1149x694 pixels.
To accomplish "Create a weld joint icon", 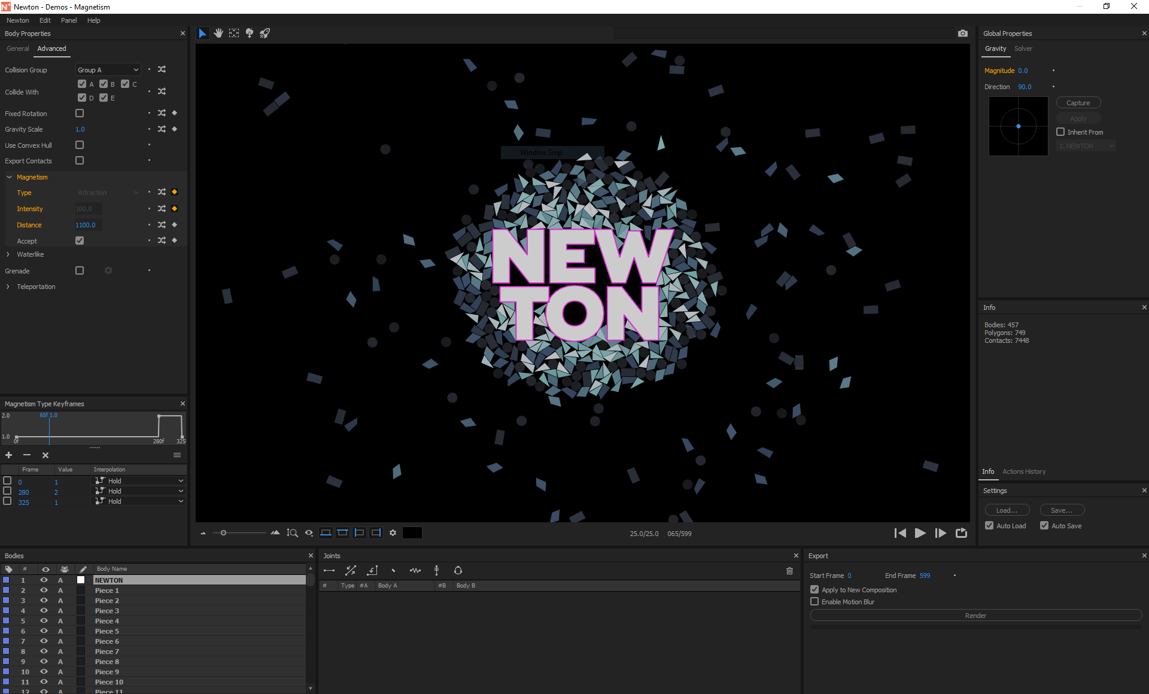I will [393, 571].
